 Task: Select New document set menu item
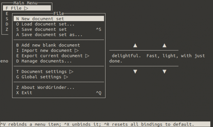[x=59, y=19]
